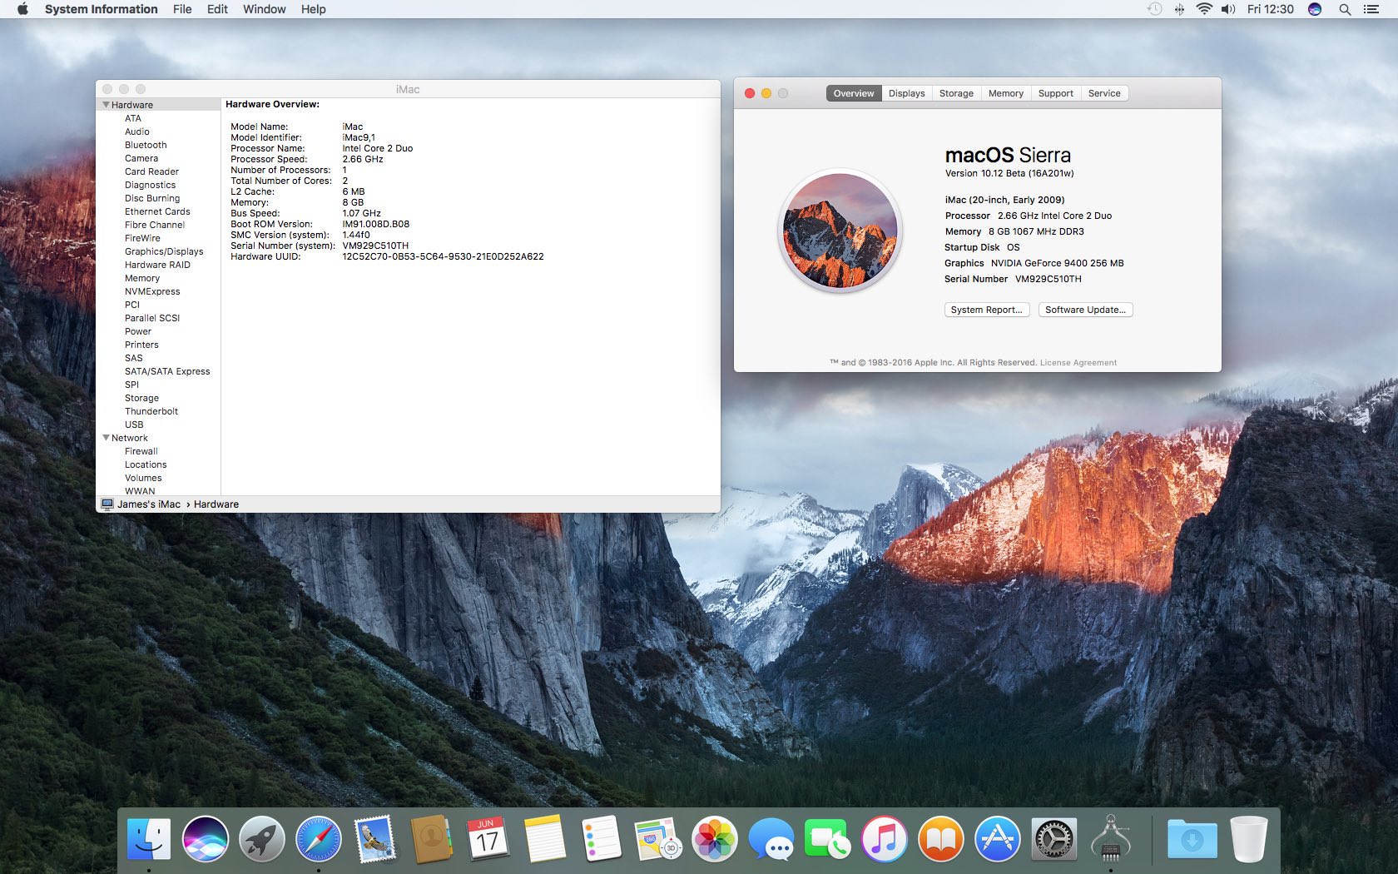Select Memory in the hardware sidebar
Image resolution: width=1398 pixels, height=874 pixels.
[142, 278]
